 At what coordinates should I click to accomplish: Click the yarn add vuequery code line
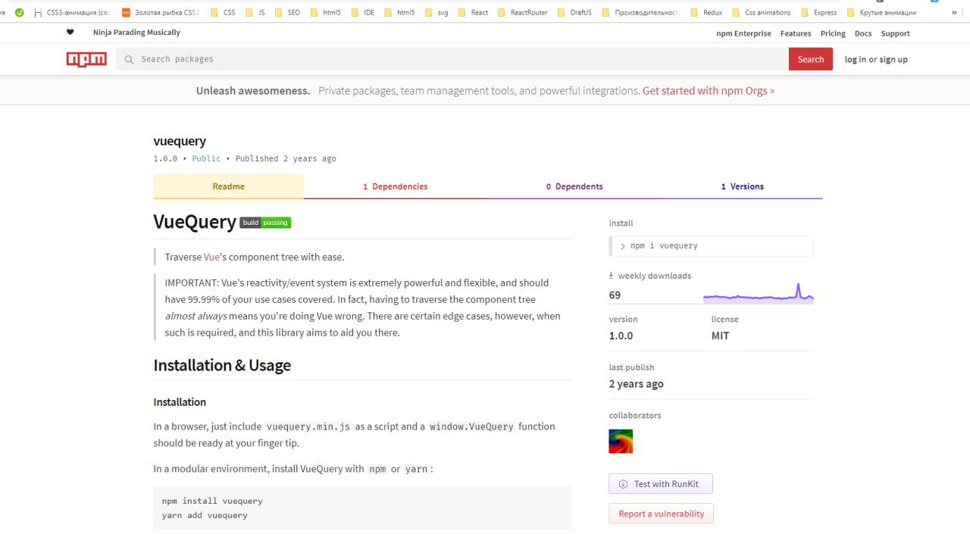205,515
